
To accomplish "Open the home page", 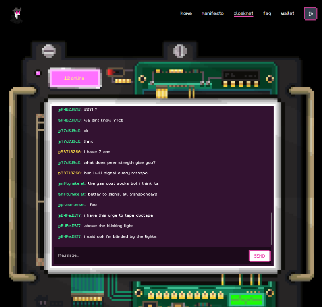I will [186, 14].
